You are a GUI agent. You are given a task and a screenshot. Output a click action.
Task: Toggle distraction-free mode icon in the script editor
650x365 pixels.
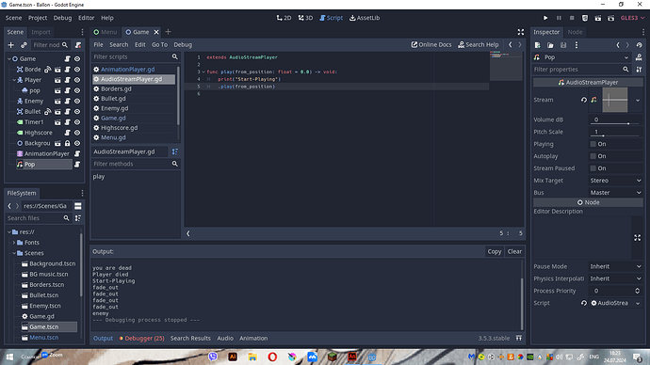(521, 32)
